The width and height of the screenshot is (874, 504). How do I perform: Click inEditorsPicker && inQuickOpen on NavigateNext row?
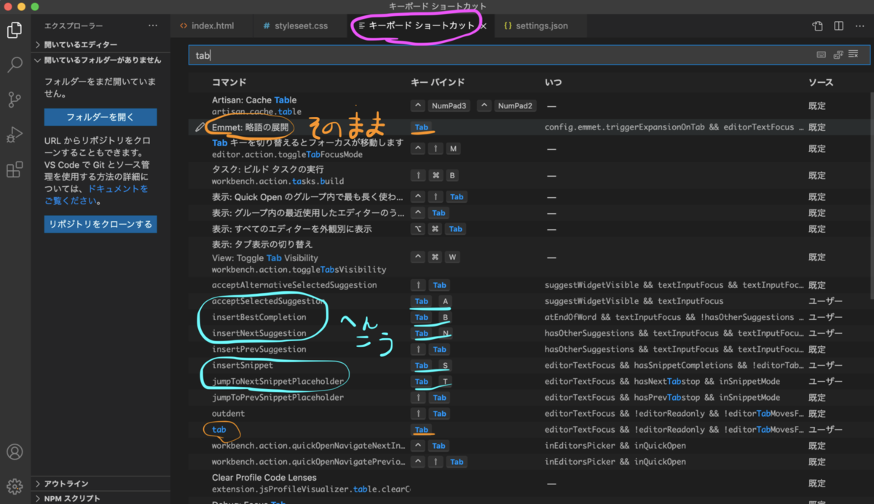tap(615, 445)
